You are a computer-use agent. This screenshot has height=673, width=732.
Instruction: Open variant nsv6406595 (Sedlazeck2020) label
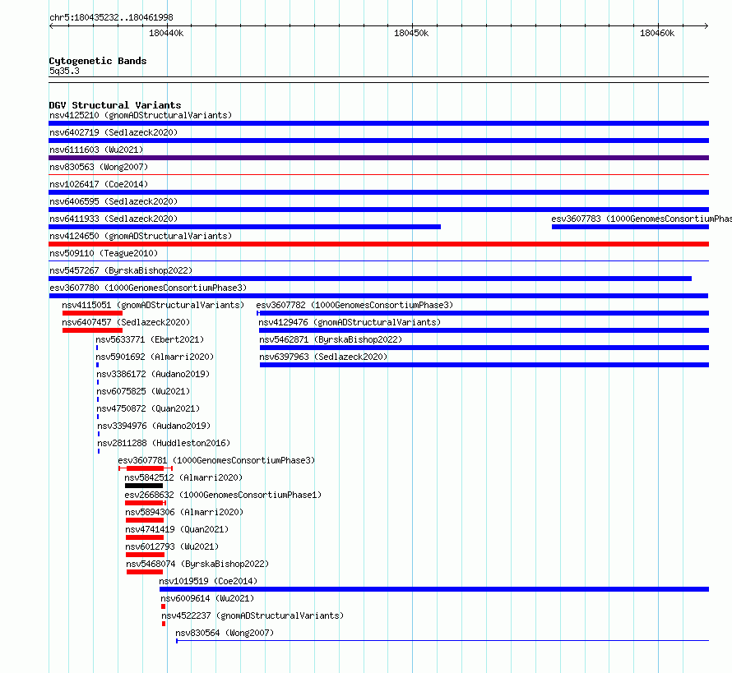(x=114, y=201)
